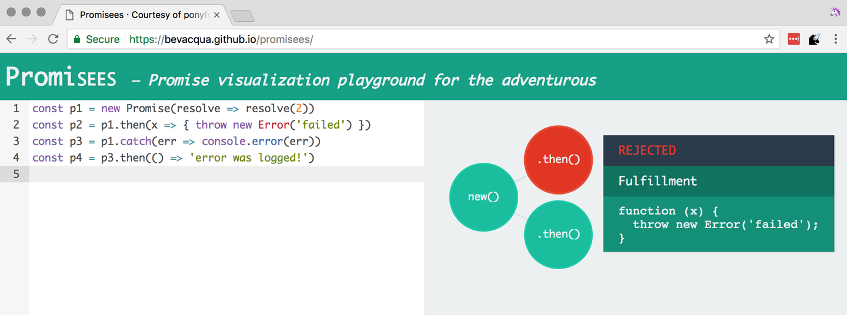
Task: Click the unicorn icon in top-right corner
Action: [x=835, y=12]
